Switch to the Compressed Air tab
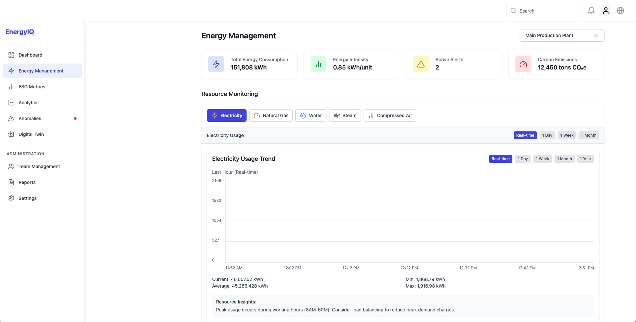 click(390, 115)
